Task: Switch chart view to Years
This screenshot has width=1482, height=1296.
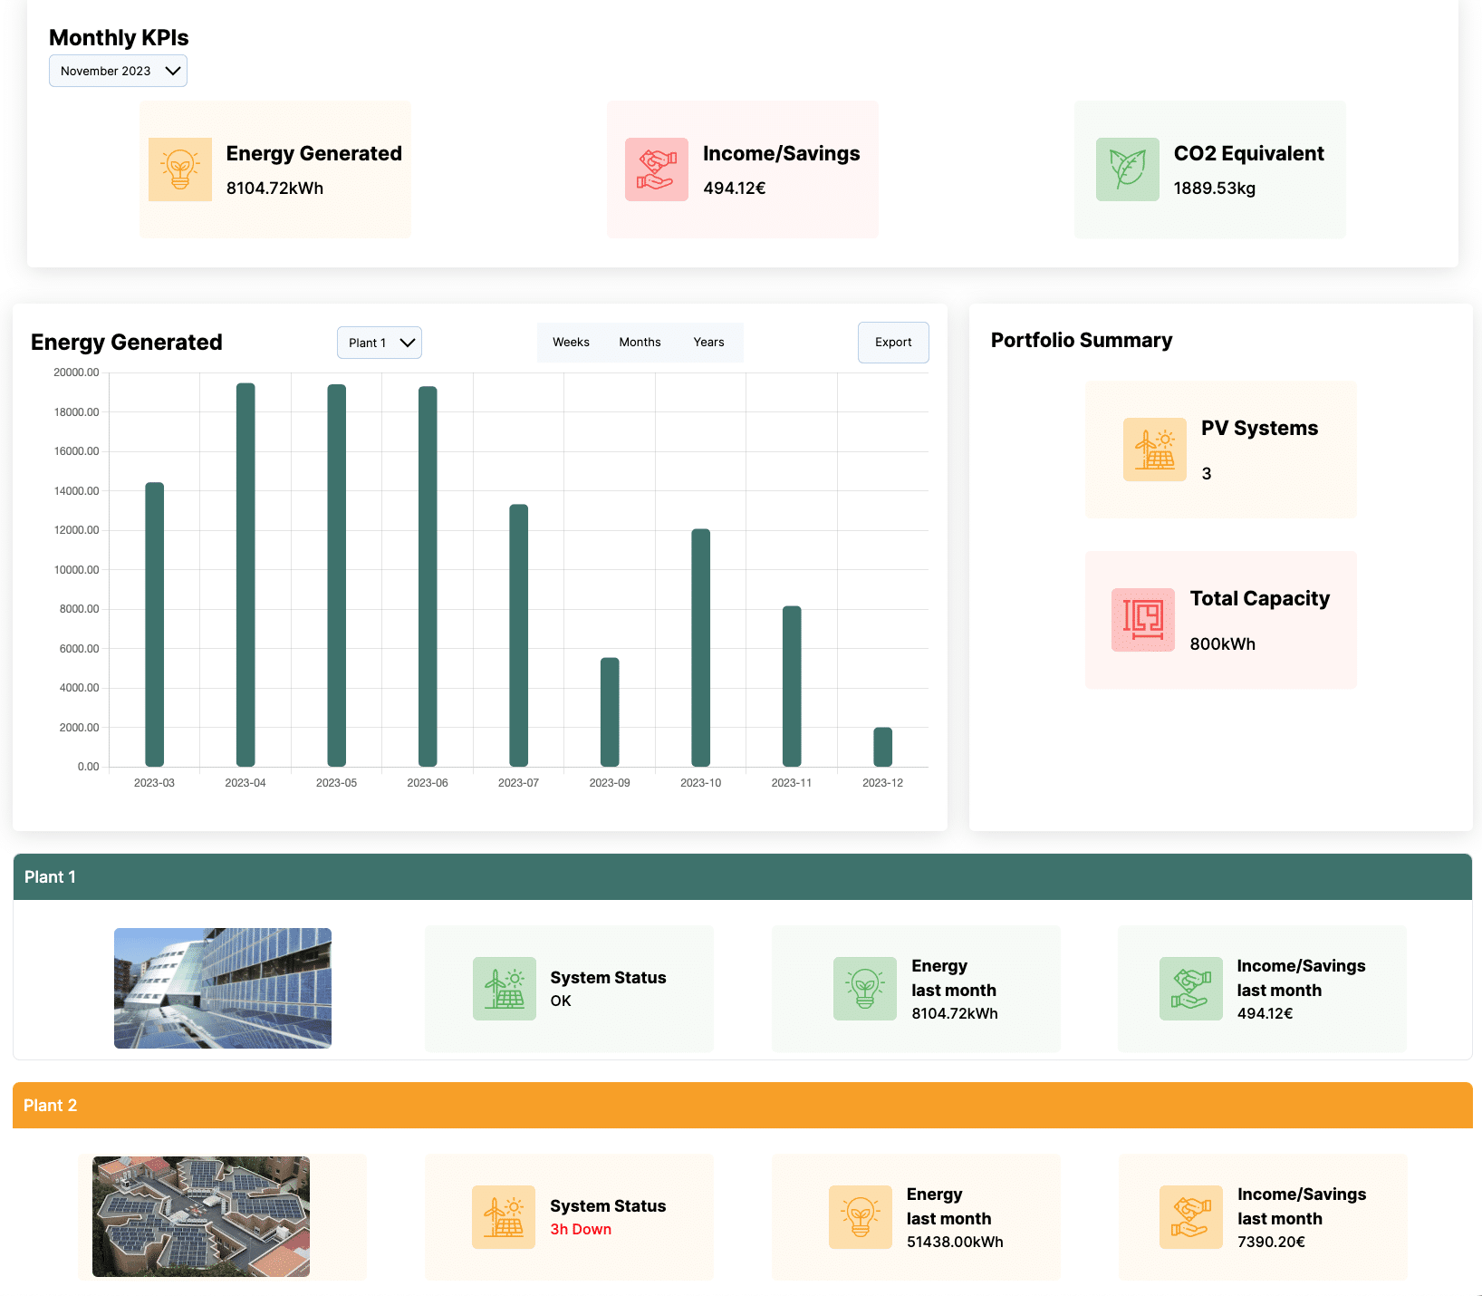Action: tap(708, 343)
